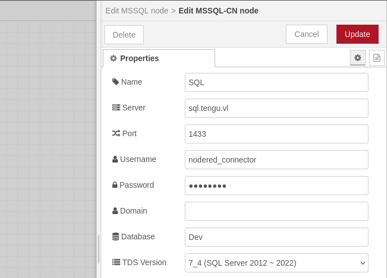Click the node properties gear icon

(x=358, y=58)
